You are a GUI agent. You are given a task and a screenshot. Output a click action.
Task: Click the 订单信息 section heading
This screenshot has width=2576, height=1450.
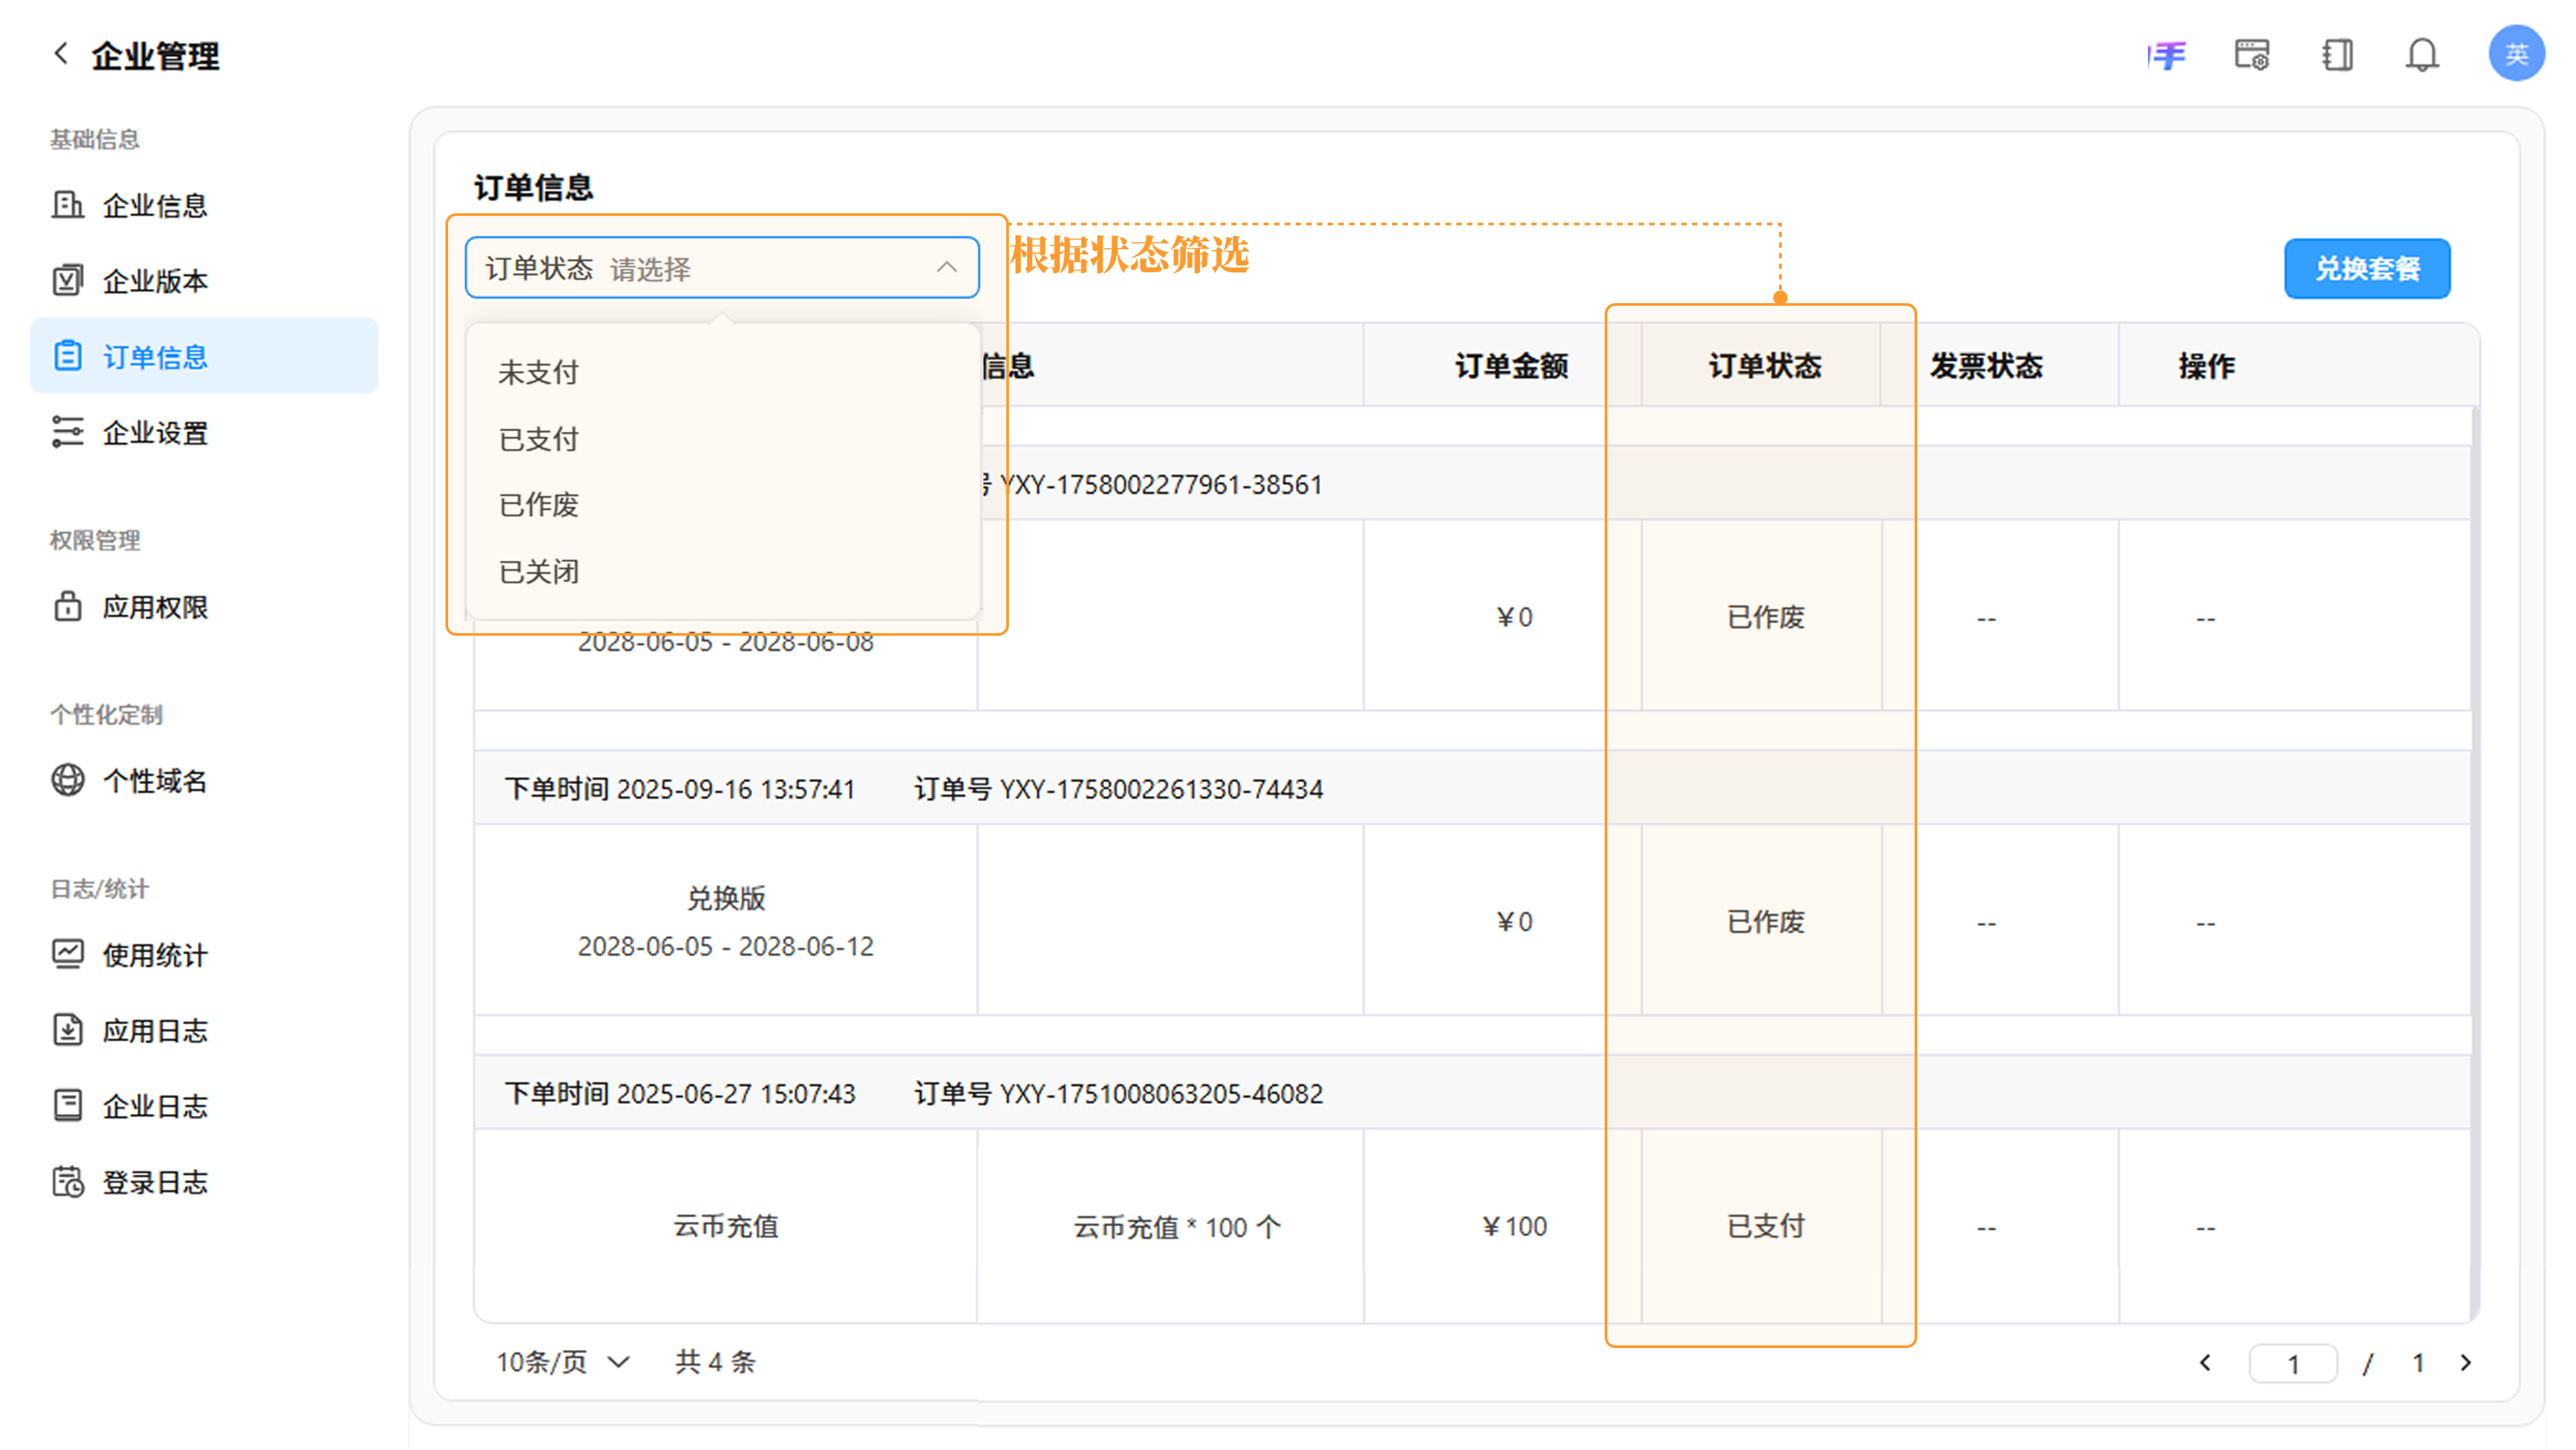coord(533,187)
